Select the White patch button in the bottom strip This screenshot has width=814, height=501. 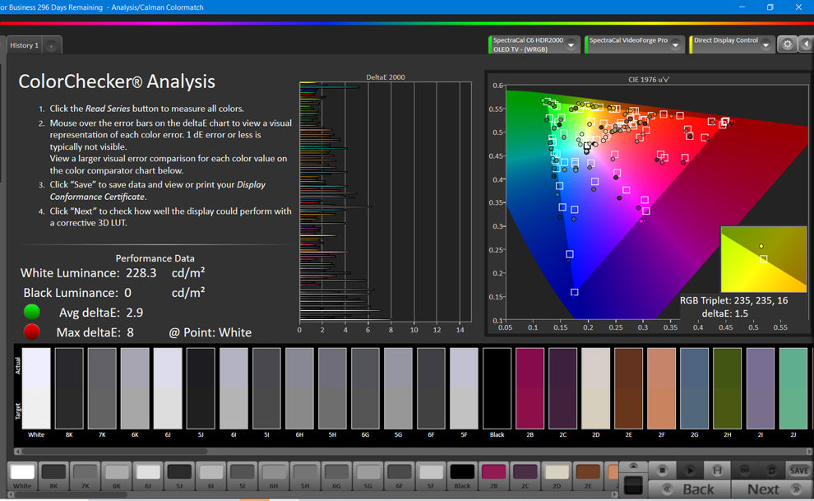click(x=22, y=476)
